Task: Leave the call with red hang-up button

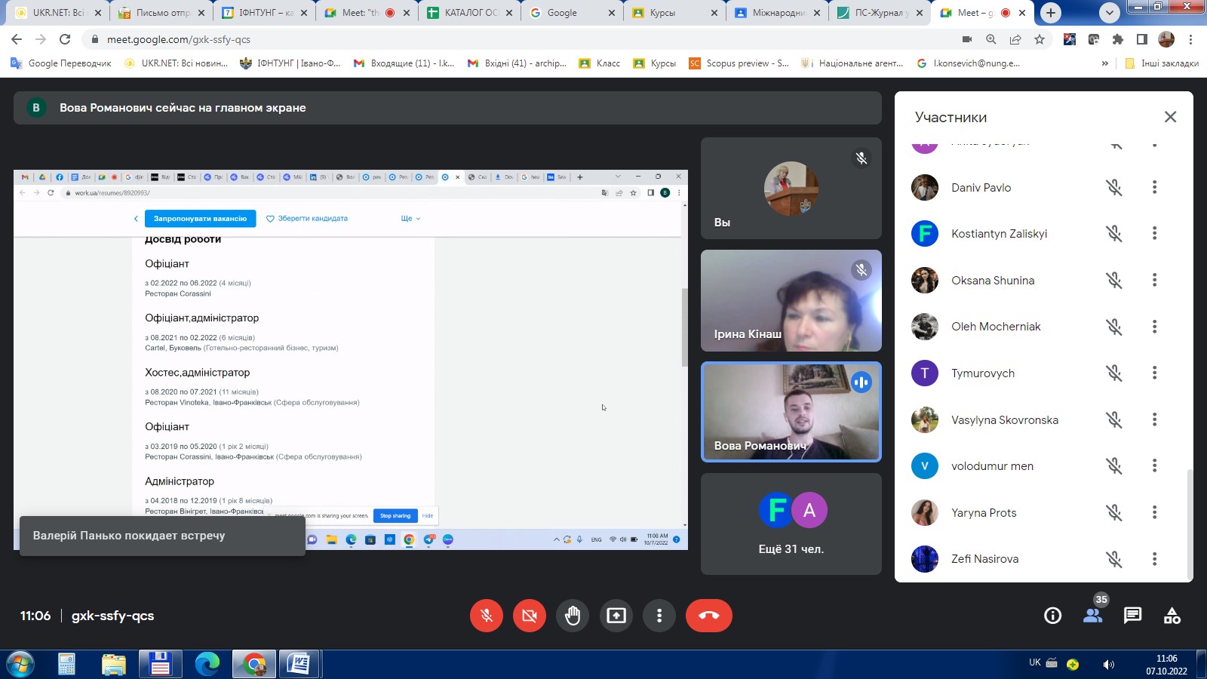Action: [x=708, y=616]
